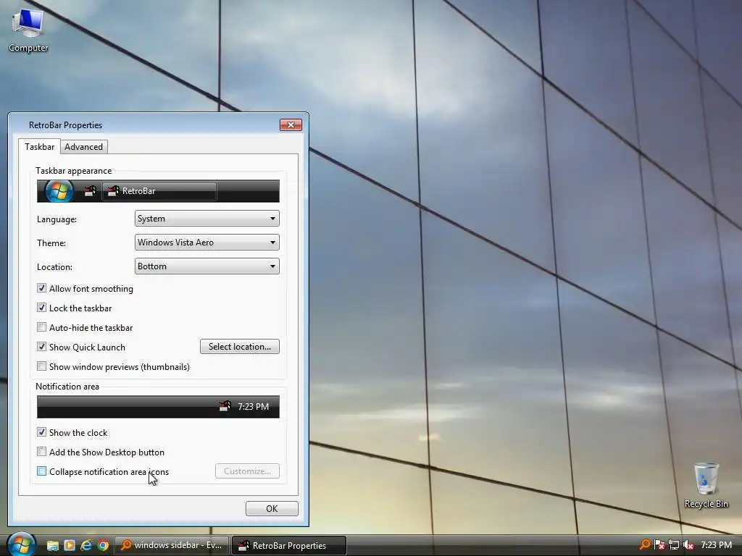Open Windows Media Player from Quick Launch
Image resolution: width=742 pixels, height=556 pixels.
(69, 546)
